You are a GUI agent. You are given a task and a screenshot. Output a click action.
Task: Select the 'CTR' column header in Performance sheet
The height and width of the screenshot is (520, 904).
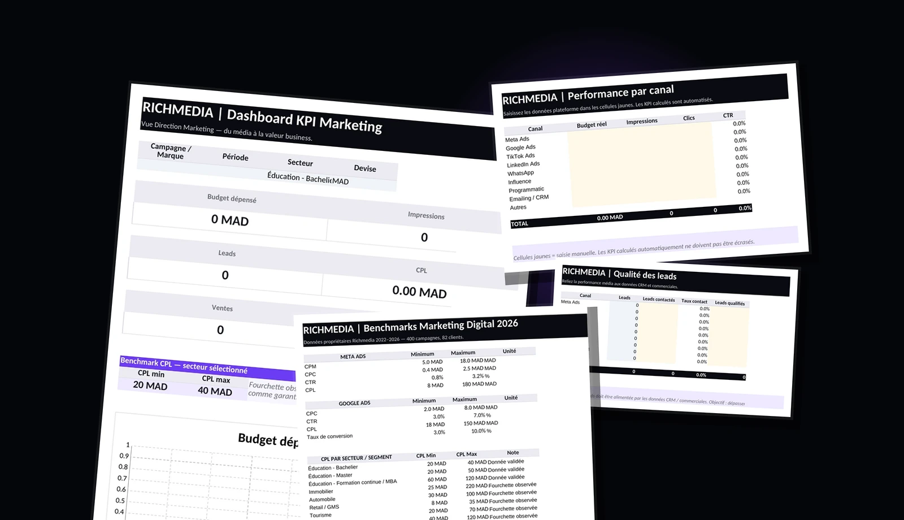click(x=728, y=115)
